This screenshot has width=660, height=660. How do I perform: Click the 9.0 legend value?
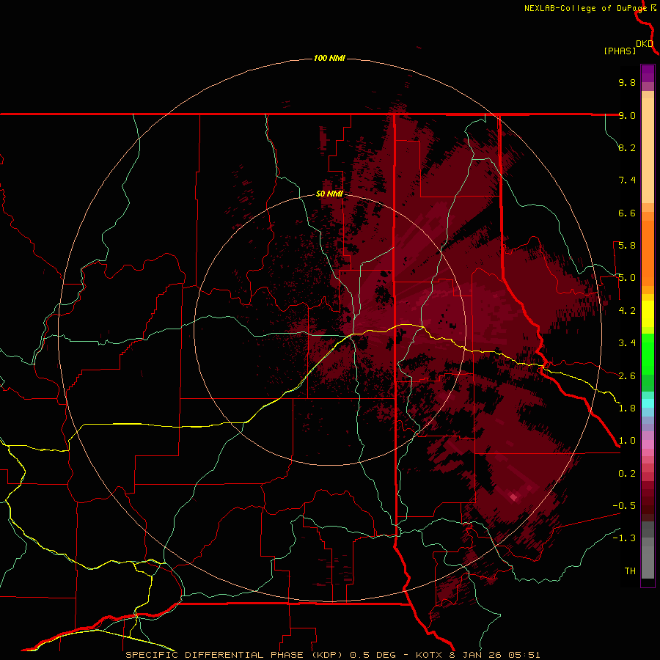627,115
